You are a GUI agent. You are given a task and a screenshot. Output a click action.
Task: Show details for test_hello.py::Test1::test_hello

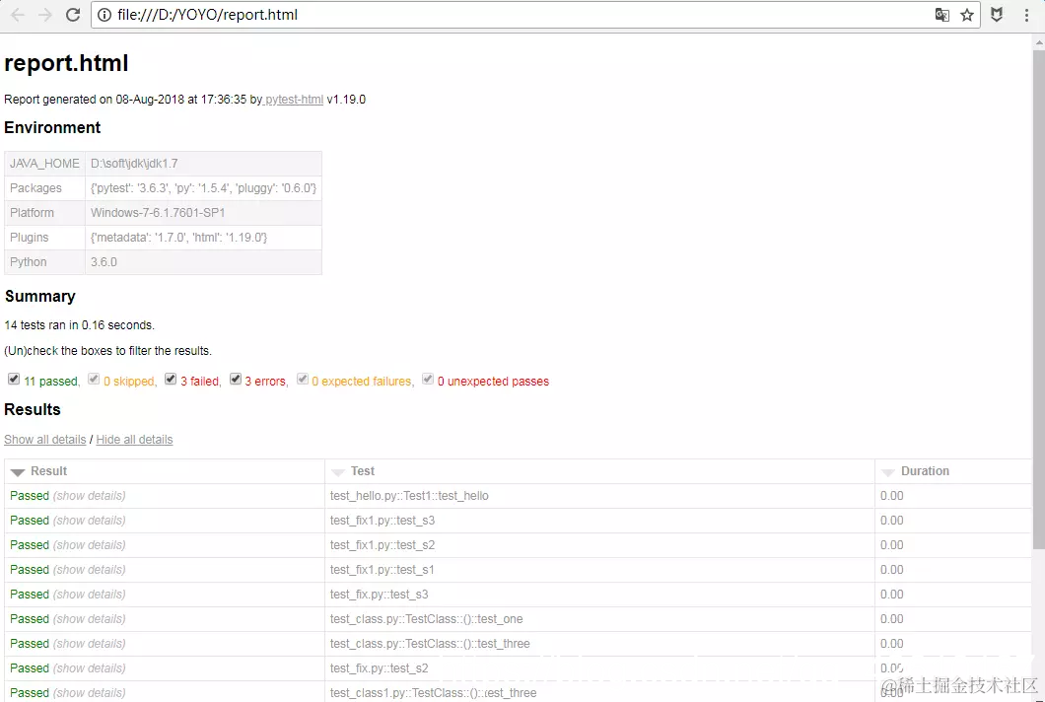(x=90, y=496)
